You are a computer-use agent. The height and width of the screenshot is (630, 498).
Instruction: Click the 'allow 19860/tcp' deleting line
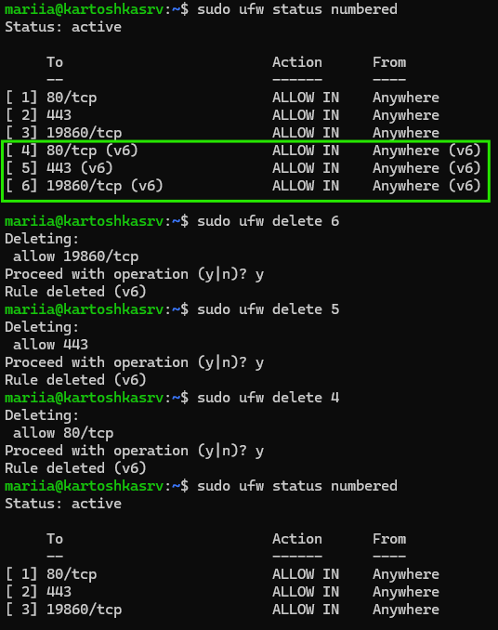[x=76, y=256]
